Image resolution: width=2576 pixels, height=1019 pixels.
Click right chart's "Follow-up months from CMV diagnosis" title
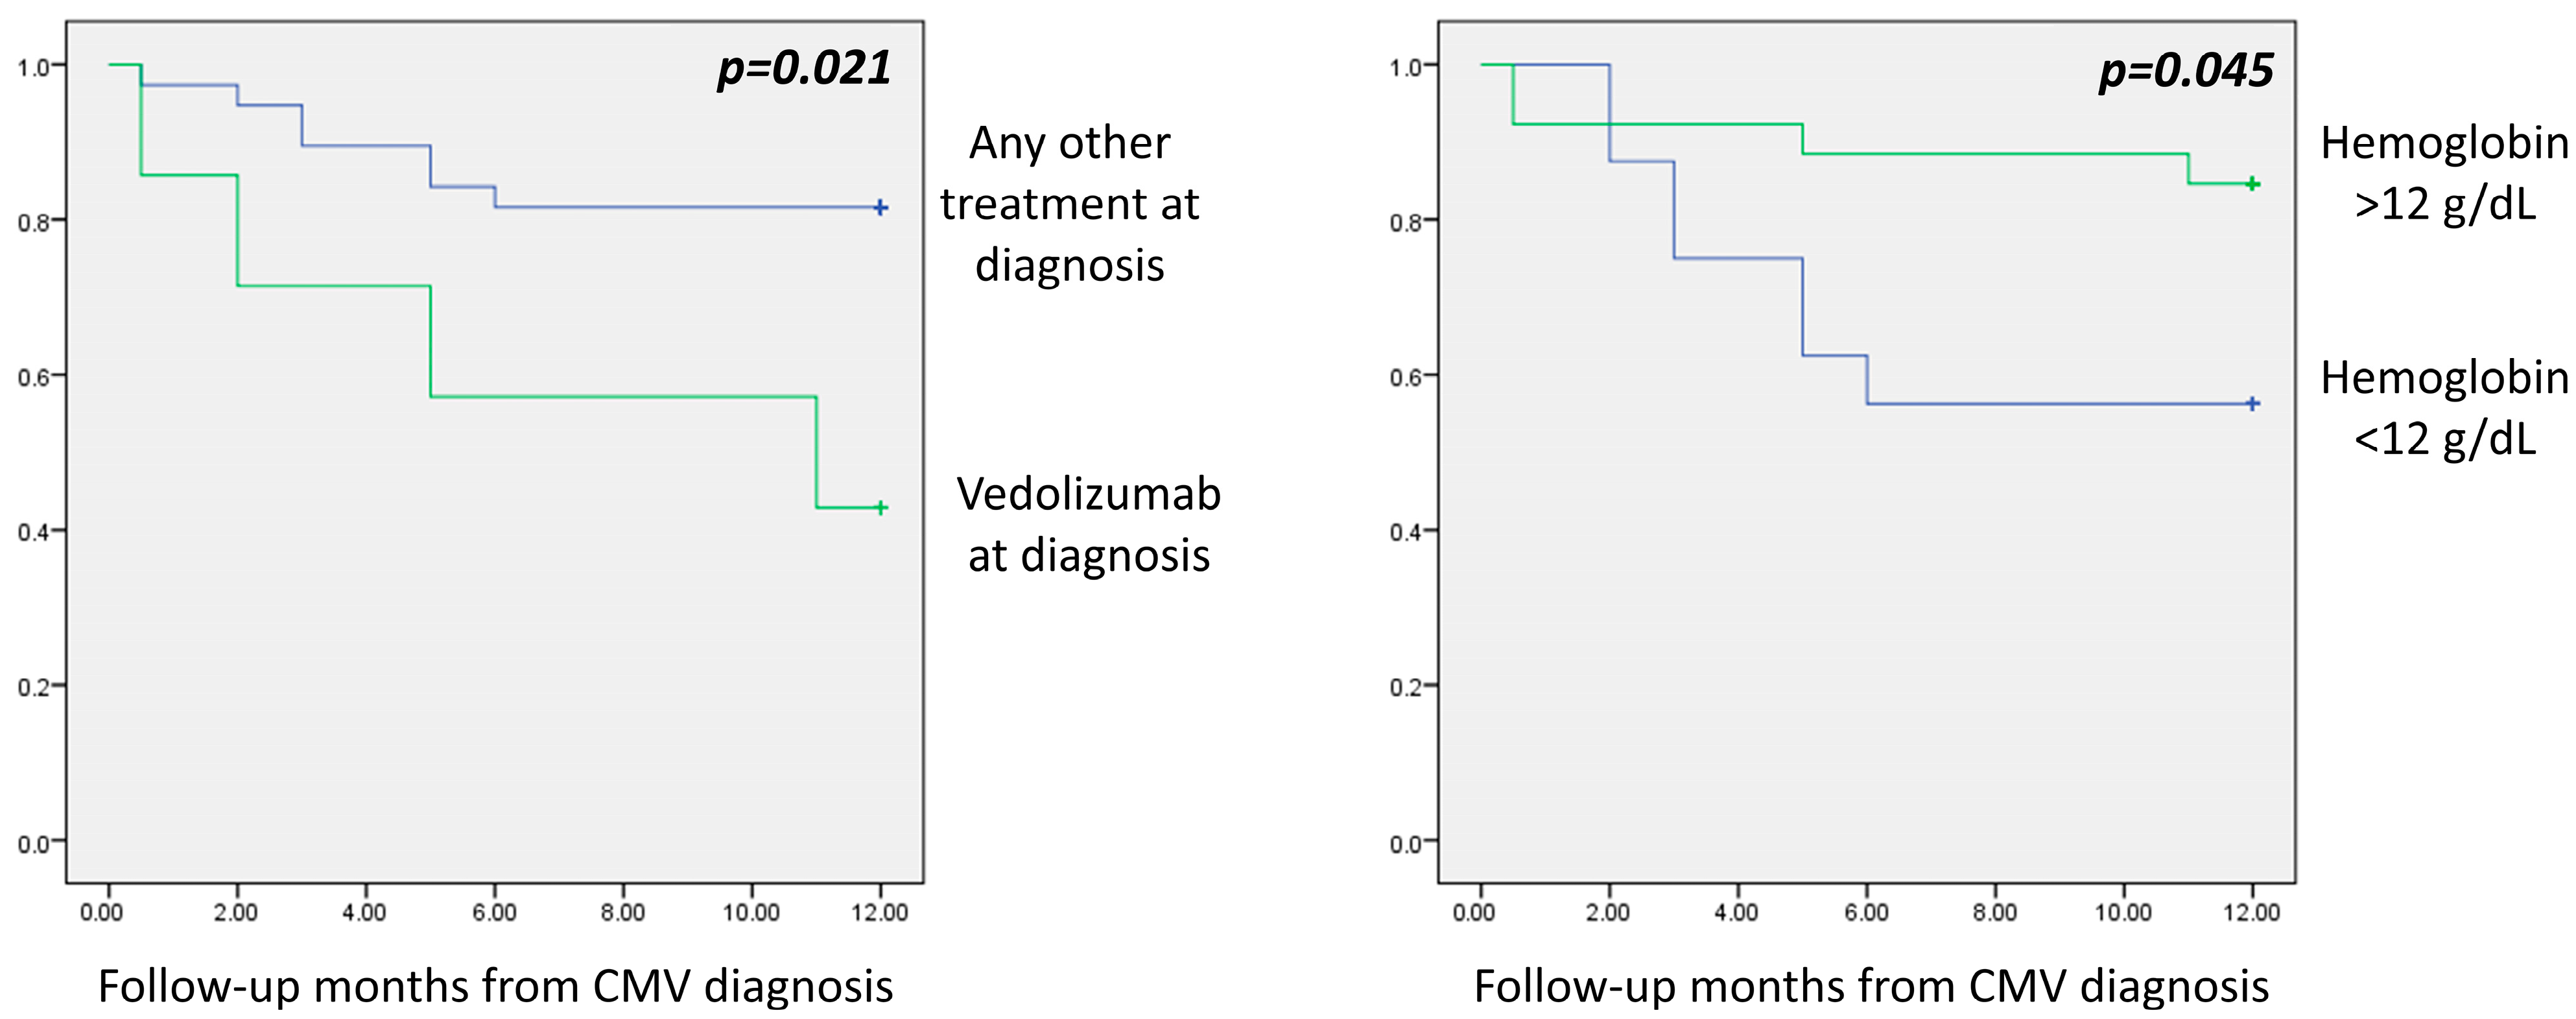(1871, 986)
